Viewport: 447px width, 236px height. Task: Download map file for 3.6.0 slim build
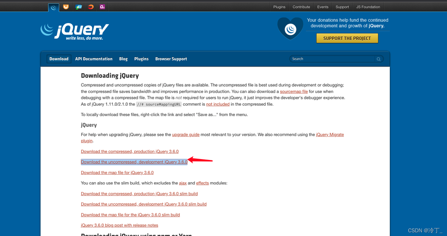[130, 215]
